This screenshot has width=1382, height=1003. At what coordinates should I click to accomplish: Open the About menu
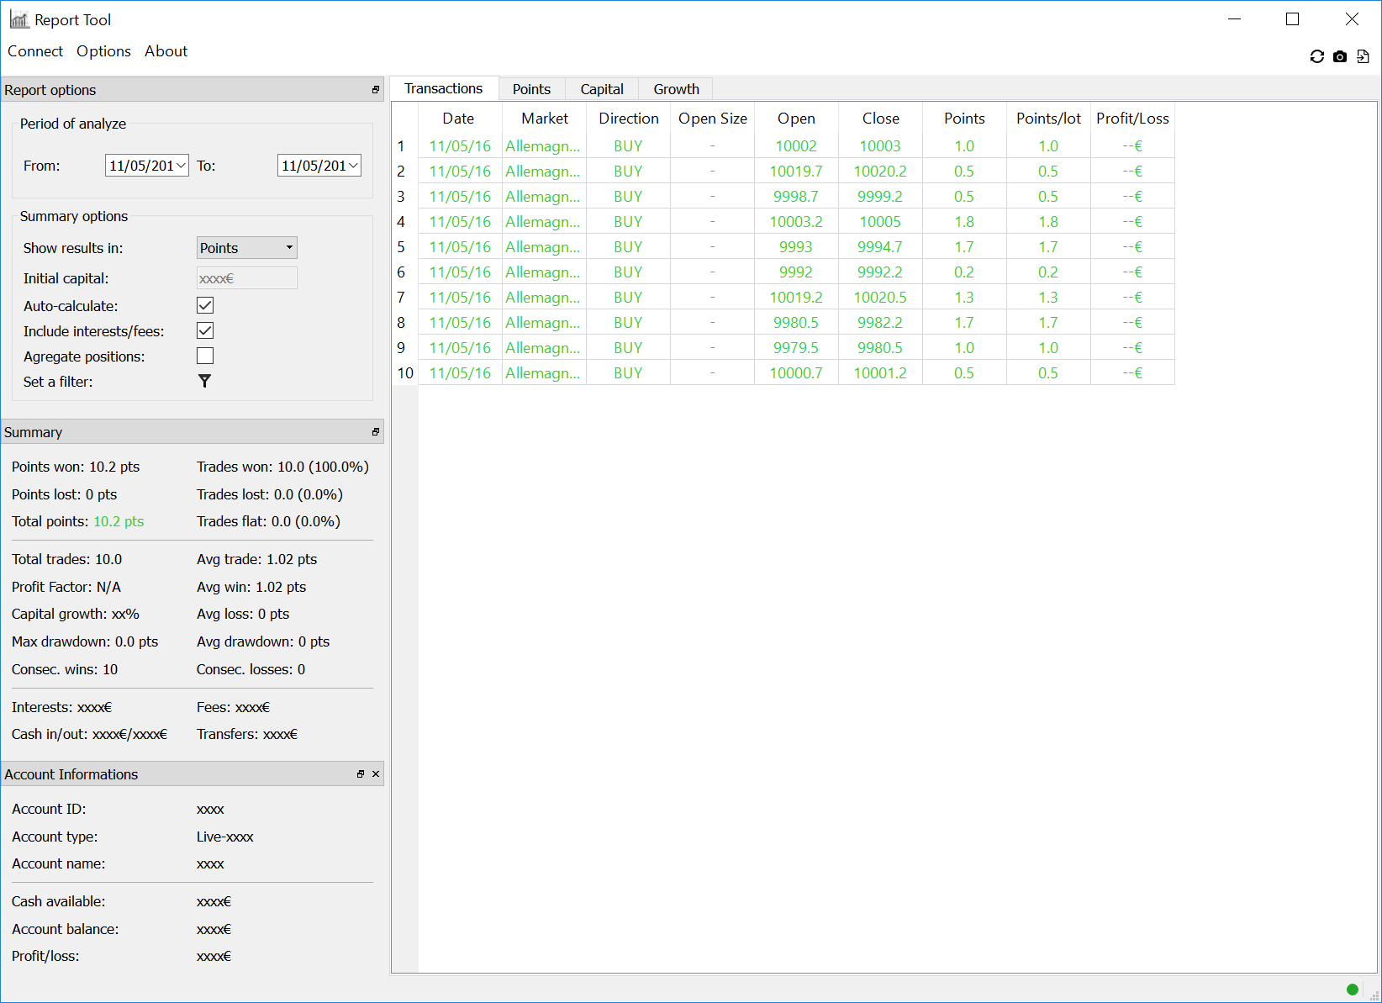(x=166, y=51)
